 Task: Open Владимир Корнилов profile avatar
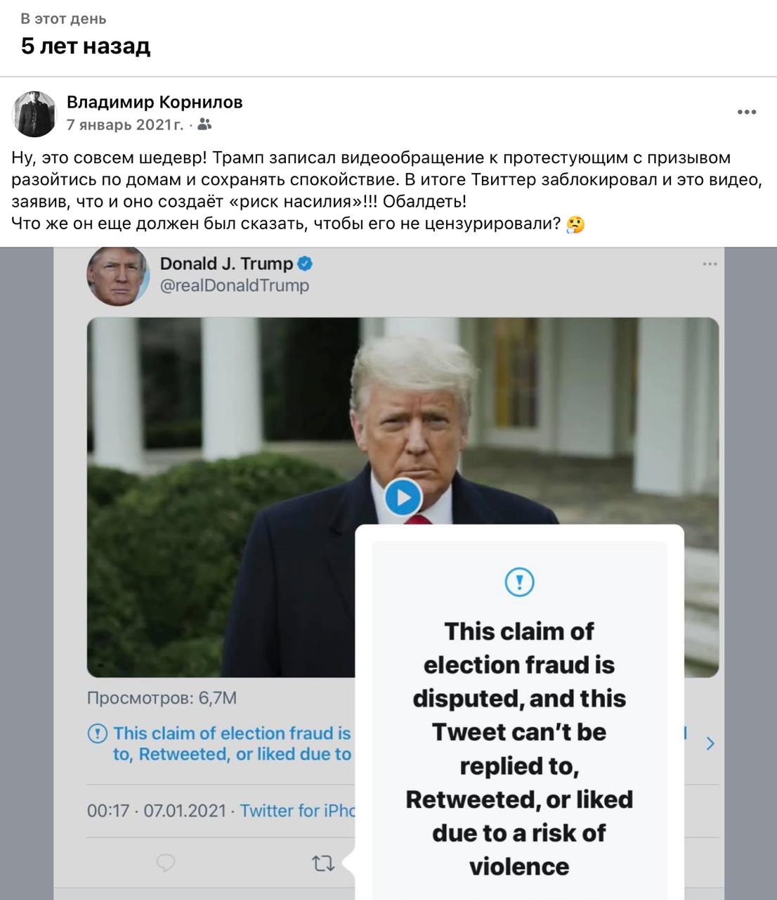click(34, 113)
